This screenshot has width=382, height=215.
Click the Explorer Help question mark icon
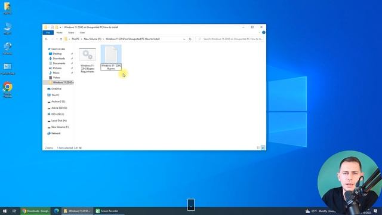coord(264,32)
